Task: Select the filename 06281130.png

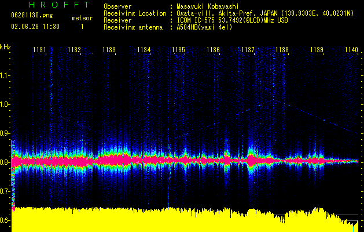Action: coord(32,16)
